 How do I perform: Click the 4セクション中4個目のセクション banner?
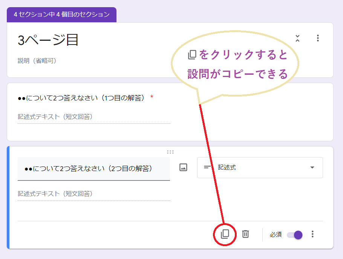61,15
